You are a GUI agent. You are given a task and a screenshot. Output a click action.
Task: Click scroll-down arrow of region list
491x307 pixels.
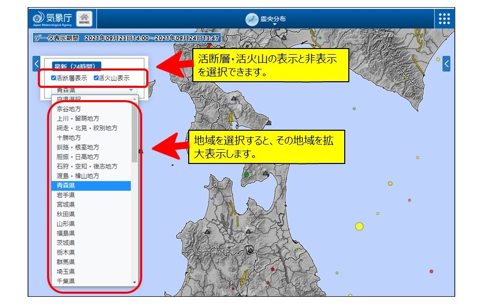coord(135,282)
